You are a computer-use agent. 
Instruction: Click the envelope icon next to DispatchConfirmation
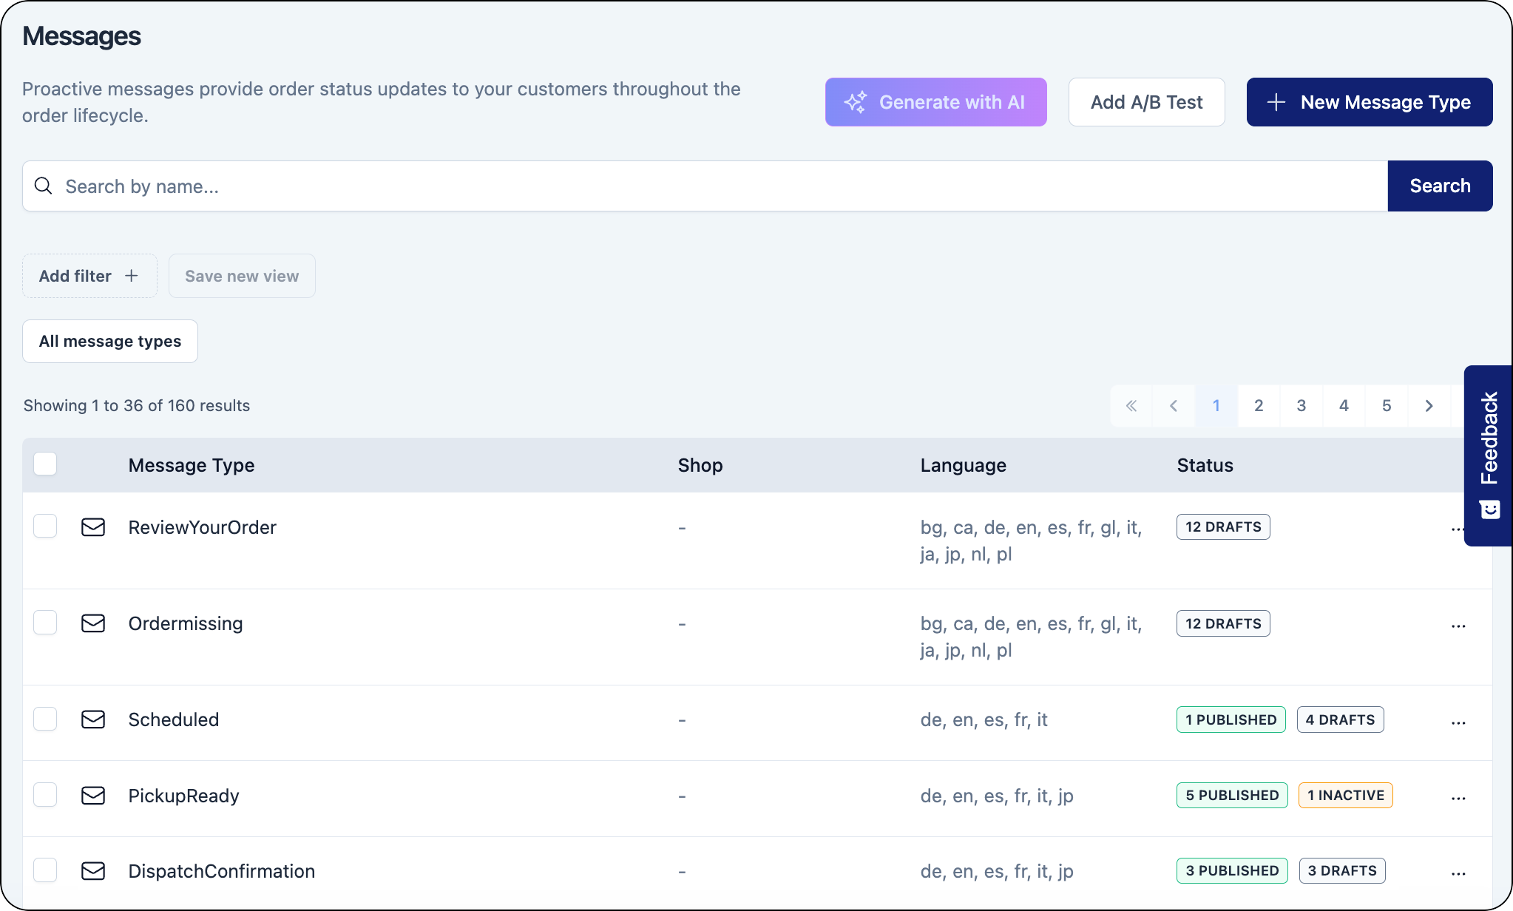[93, 871]
